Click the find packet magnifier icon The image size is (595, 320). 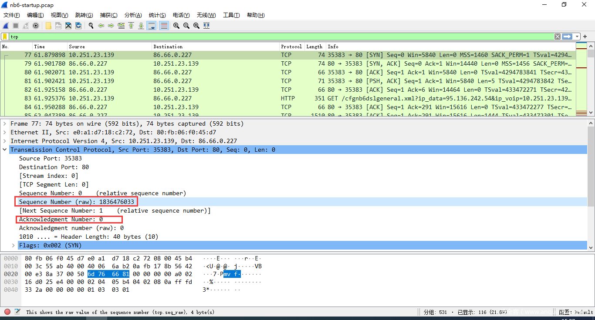tap(91, 26)
